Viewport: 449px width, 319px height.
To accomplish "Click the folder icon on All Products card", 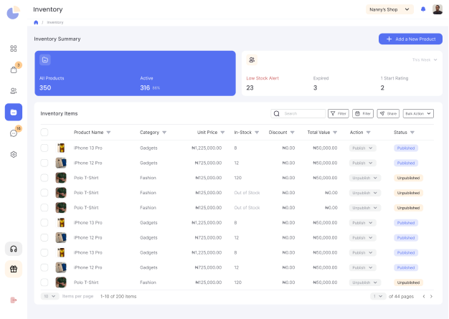I will 45,59.
